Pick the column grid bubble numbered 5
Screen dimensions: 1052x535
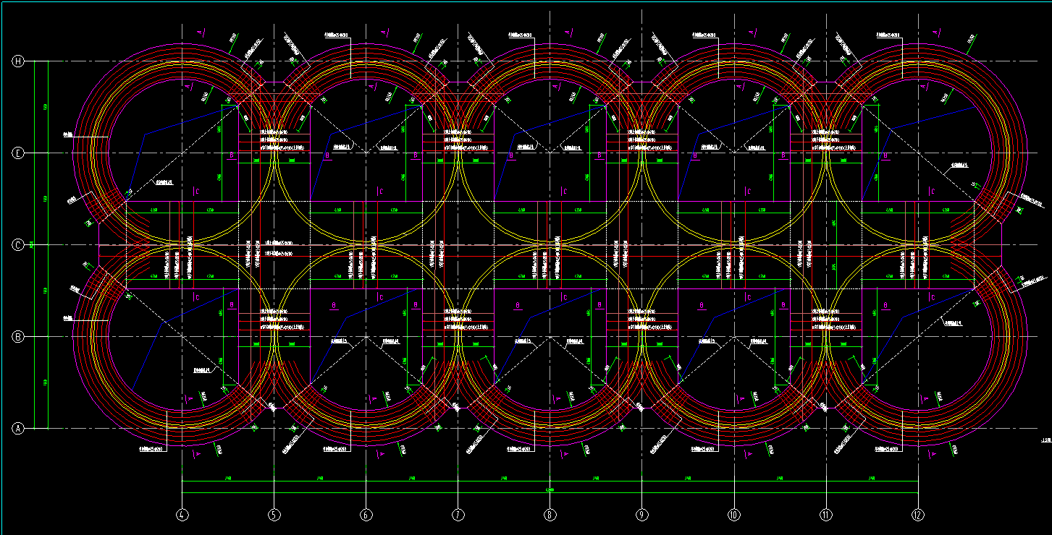(x=274, y=515)
